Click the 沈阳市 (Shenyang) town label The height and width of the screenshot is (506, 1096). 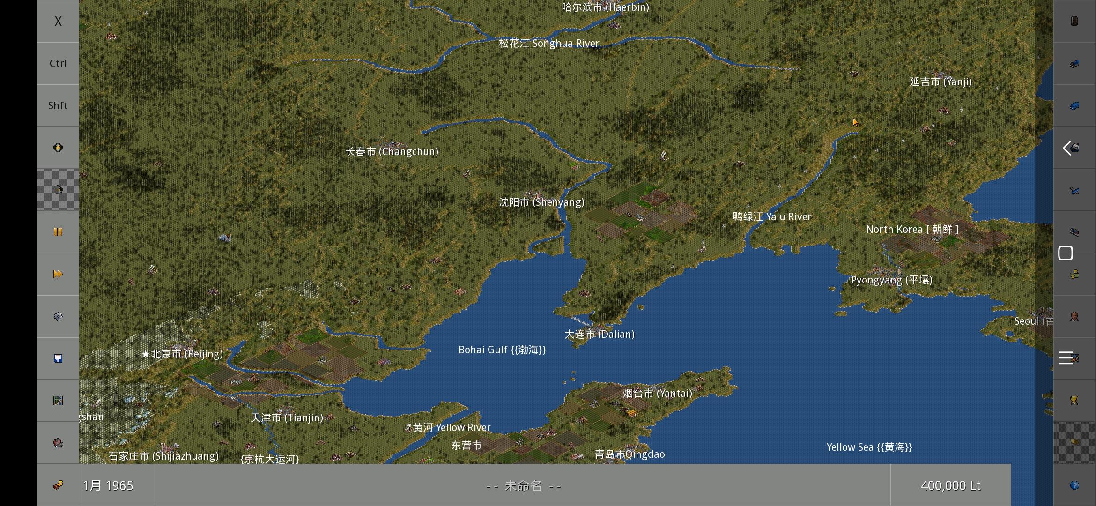click(541, 202)
